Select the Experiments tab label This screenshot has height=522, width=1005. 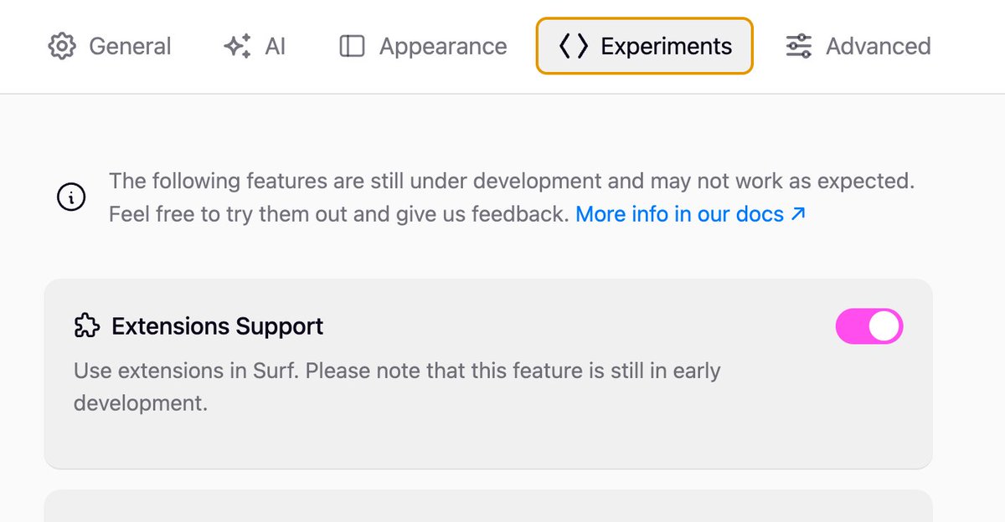coord(667,46)
